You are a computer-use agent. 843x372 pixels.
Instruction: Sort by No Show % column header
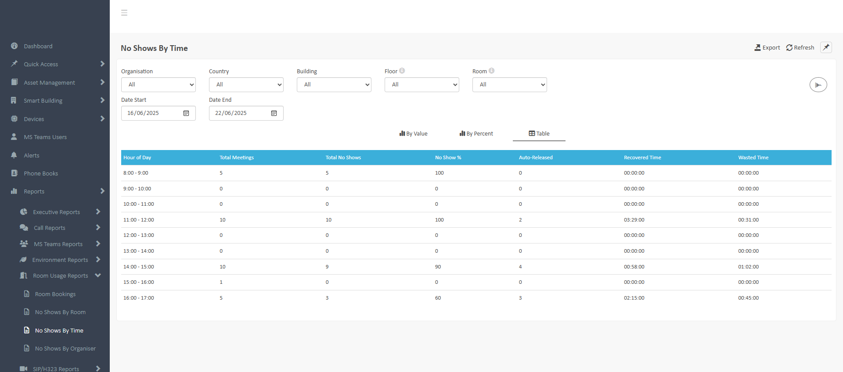coord(448,157)
